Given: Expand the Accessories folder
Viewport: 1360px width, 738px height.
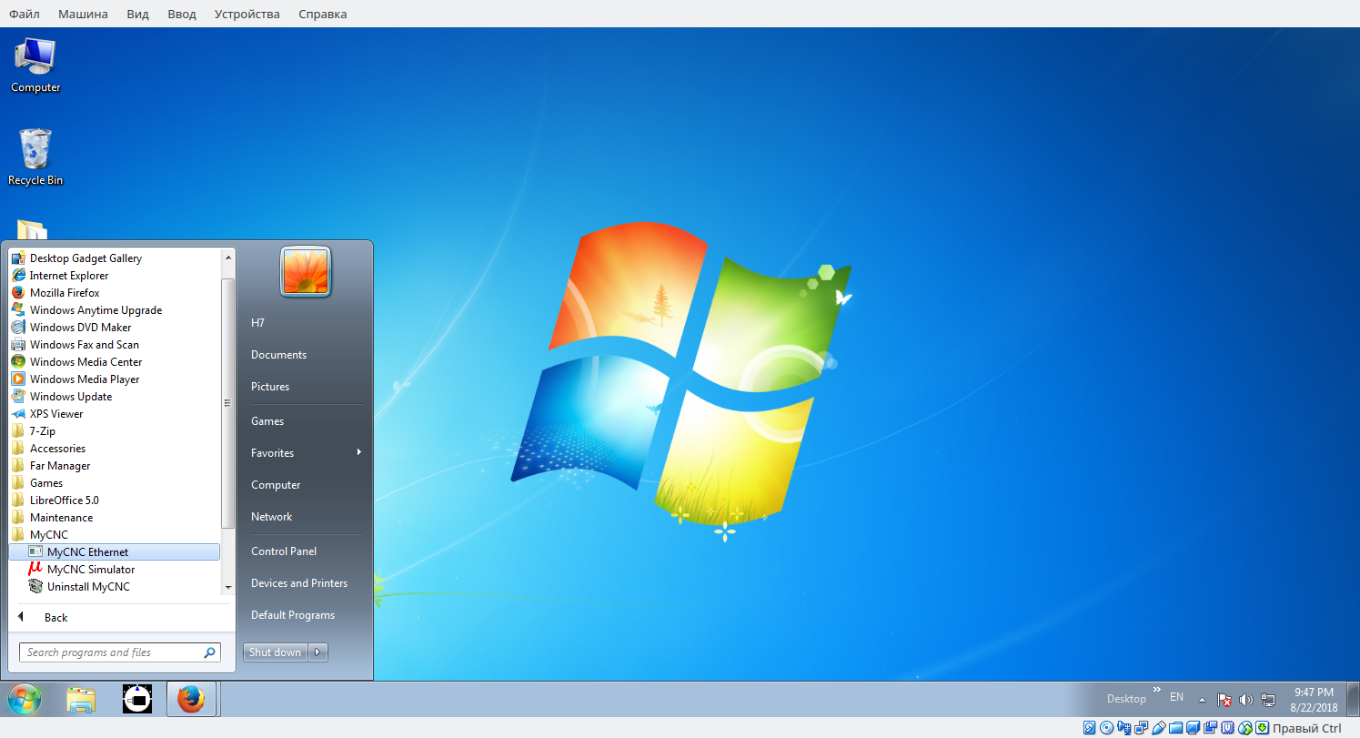Looking at the screenshot, I should 57,449.
